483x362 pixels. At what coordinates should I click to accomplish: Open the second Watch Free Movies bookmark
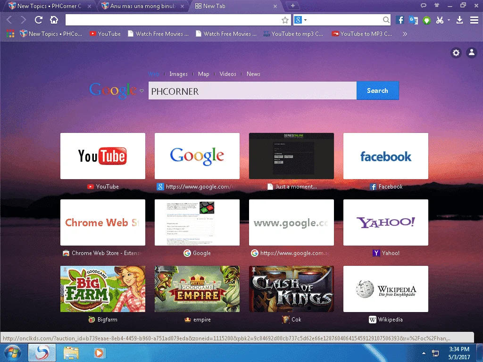point(226,34)
